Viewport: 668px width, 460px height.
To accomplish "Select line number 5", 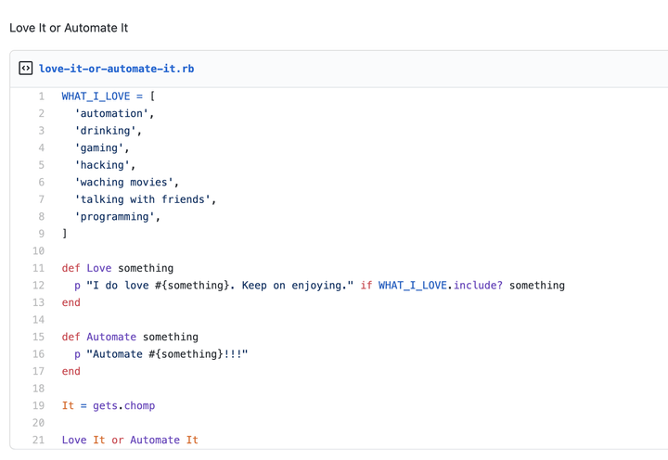I will coord(41,165).
